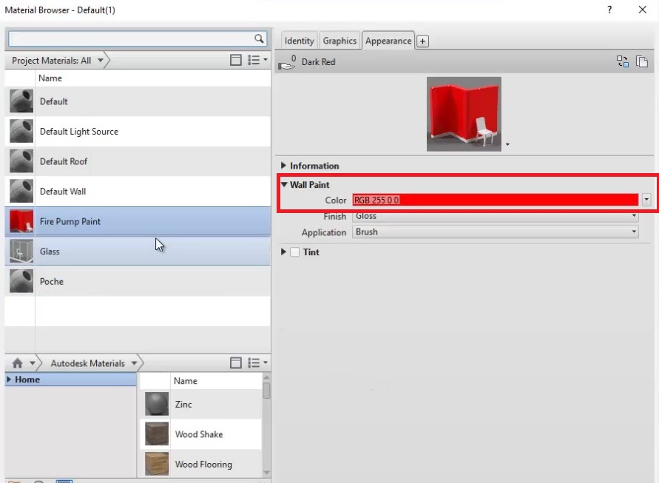
Task: Select the Wood Flooring library material
Action: coord(201,464)
